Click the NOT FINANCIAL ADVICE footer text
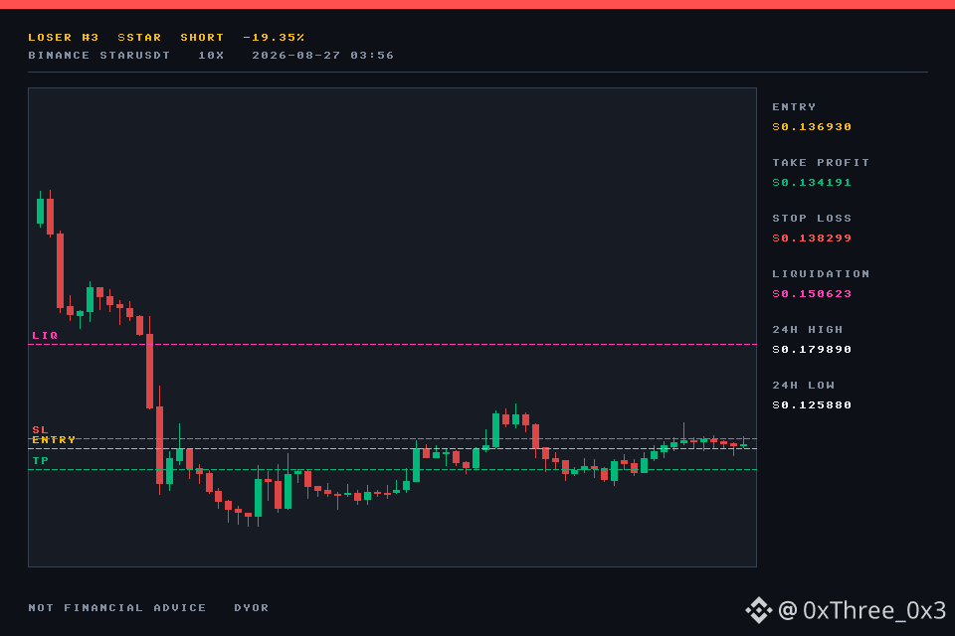The height and width of the screenshot is (636, 955). [x=117, y=608]
